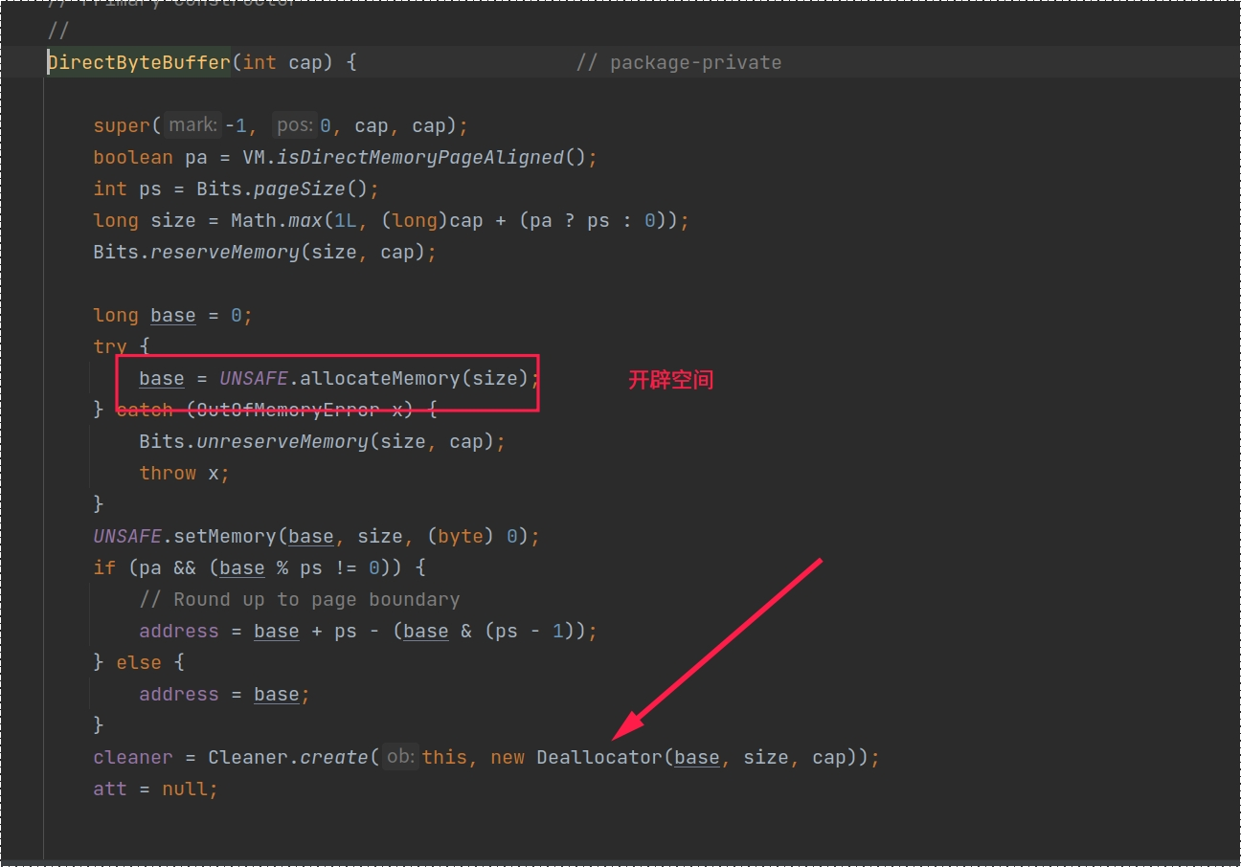Place cursor on the "throw x;" statement
The image size is (1241, 867).
pyautogui.click(x=184, y=473)
